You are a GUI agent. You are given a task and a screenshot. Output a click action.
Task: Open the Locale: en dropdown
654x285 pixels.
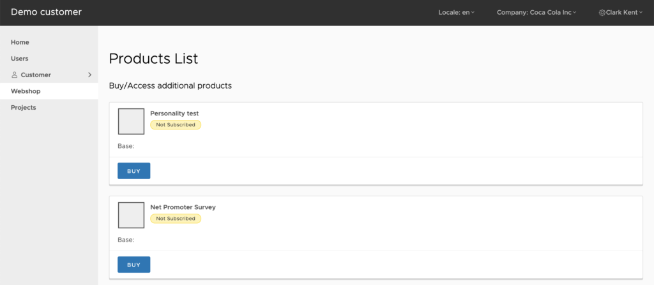point(456,13)
